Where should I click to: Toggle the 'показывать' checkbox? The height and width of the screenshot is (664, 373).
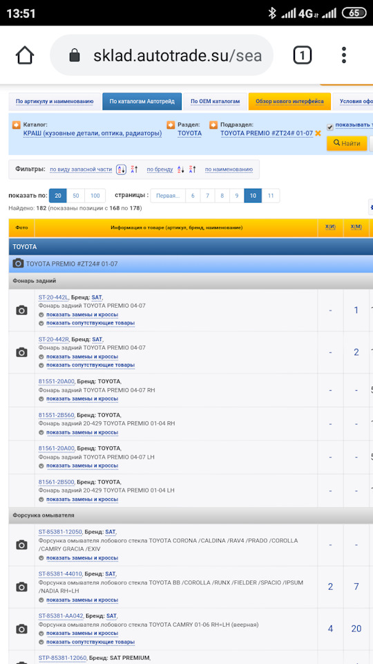(x=330, y=127)
